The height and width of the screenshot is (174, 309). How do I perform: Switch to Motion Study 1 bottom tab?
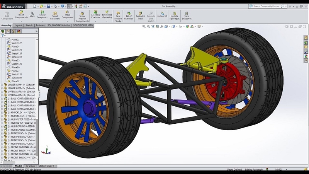point(46,166)
